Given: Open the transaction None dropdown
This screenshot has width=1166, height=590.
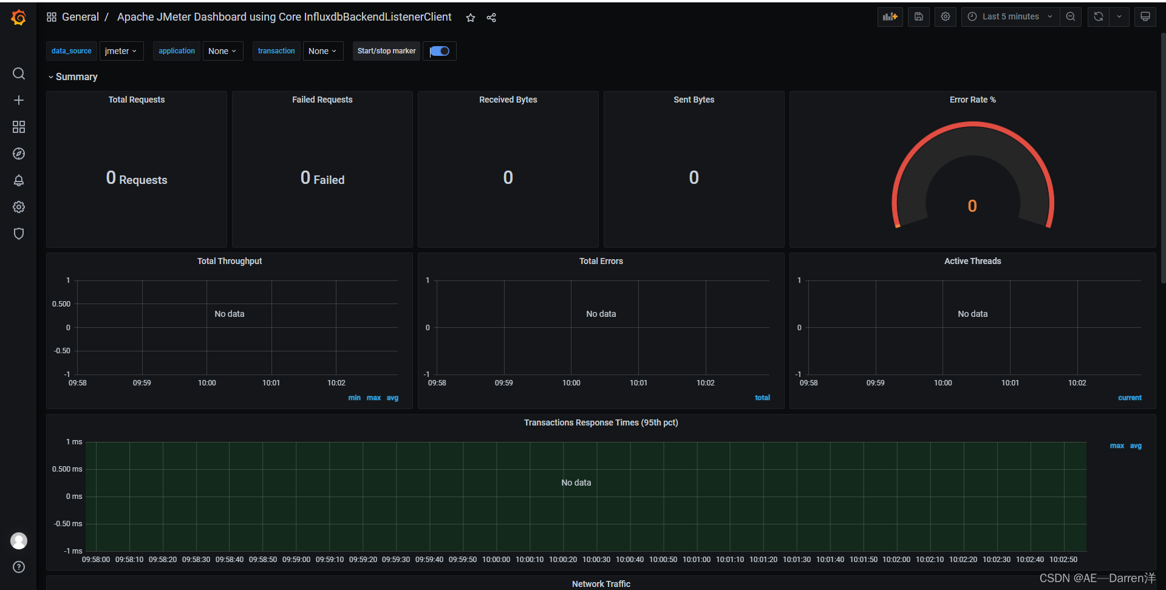Looking at the screenshot, I should (322, 51).
